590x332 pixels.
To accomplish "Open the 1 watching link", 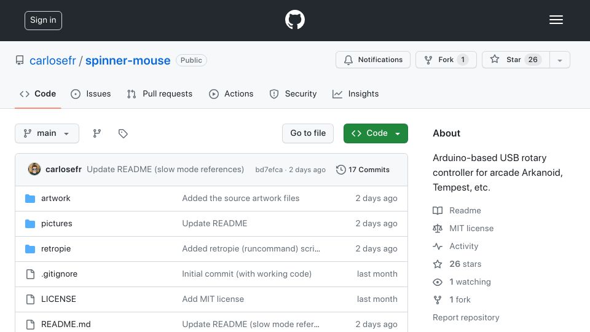I will 470,282.
